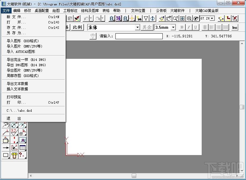The width and height of the screenshot is (246, 180).
Task: Open the 宋体 font dropdown
Action: pyautogui.click(x=137, y=27)
